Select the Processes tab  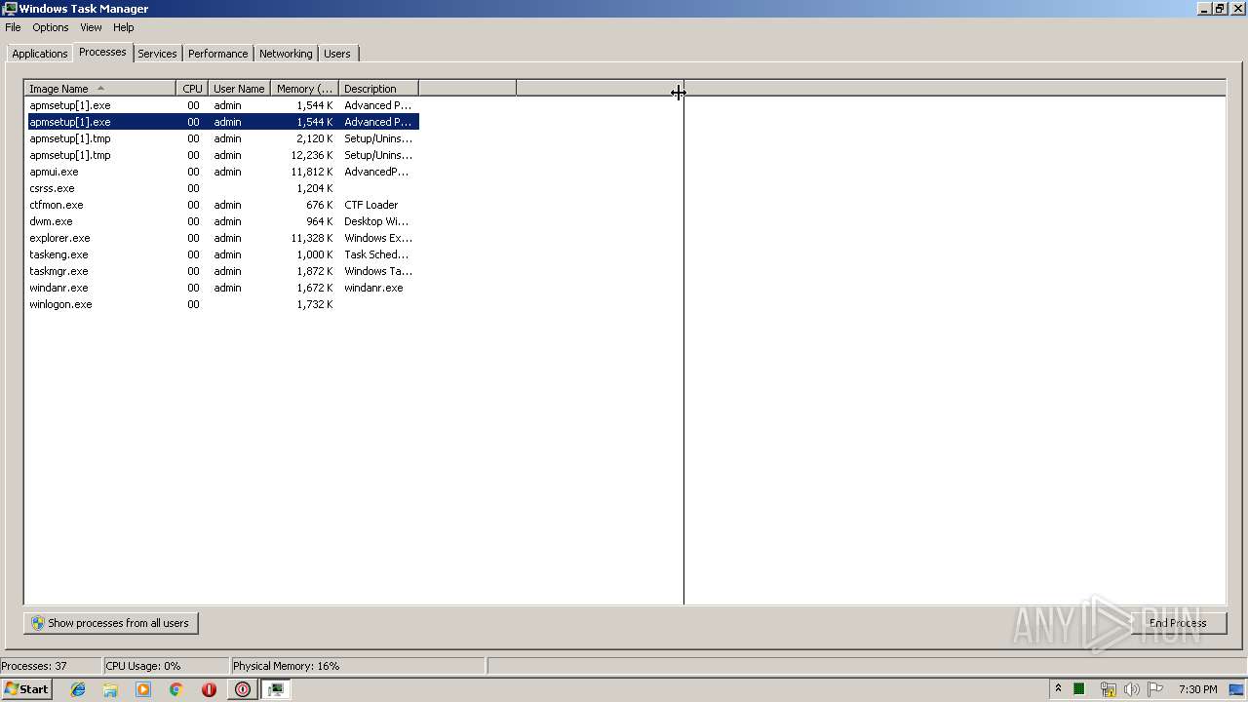point(102,52)
